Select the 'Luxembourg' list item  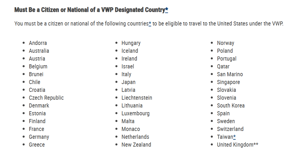(135, 113)
